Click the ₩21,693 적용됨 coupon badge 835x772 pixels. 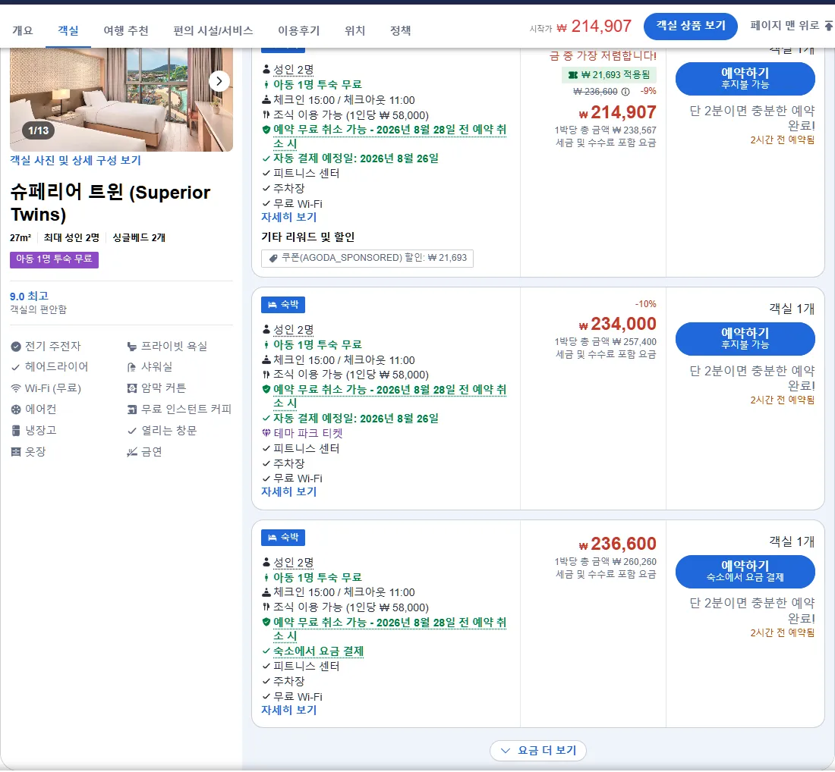point(609,75)
